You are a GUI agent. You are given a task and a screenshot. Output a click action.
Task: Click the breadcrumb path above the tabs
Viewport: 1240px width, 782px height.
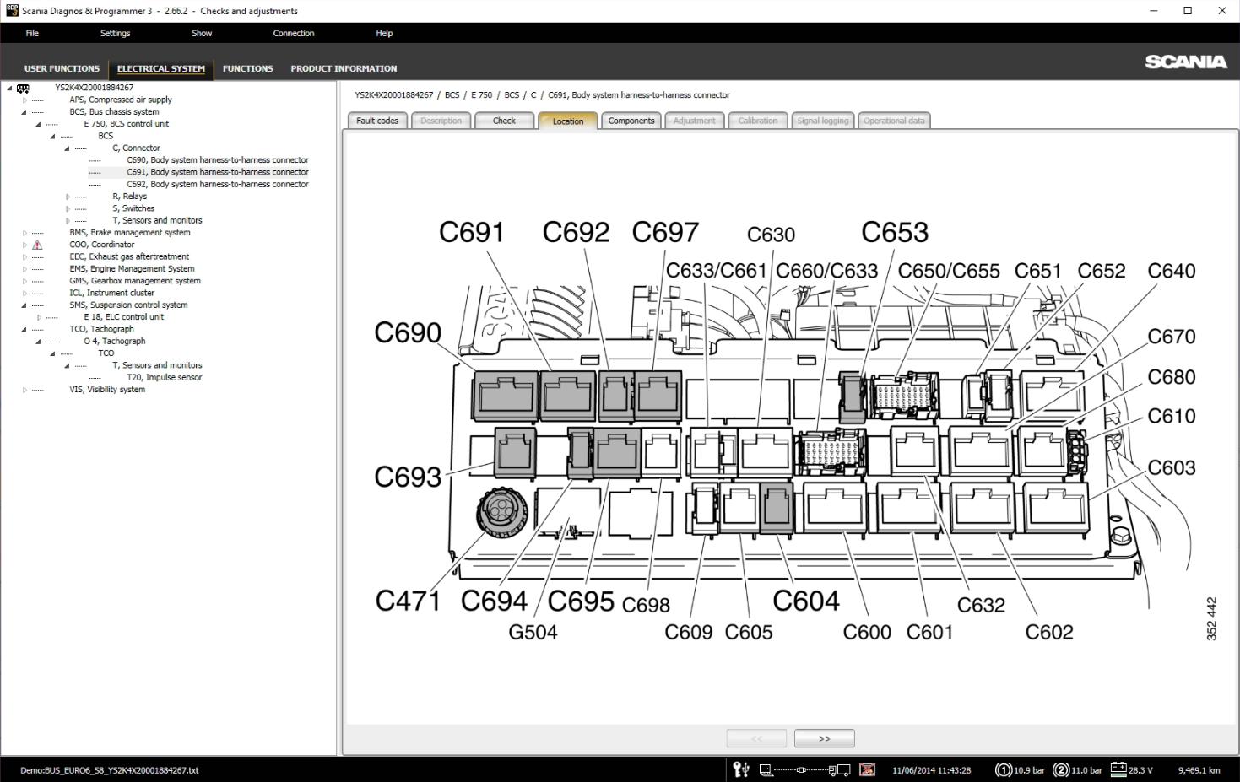(x=542, y=95)
